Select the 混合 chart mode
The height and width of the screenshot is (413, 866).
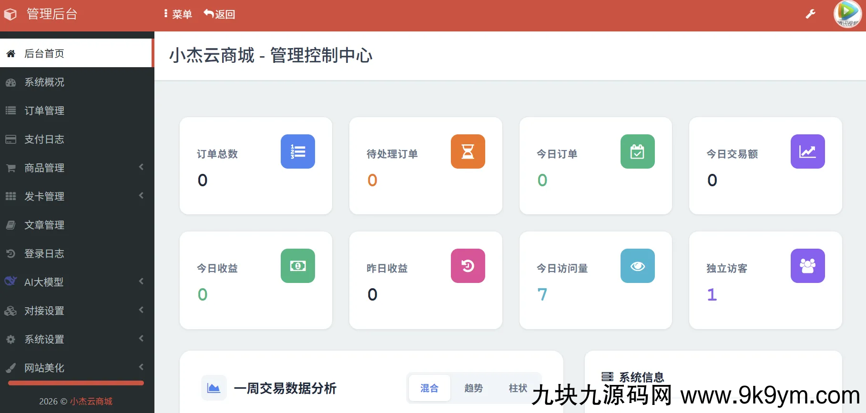tap(429, 388)
